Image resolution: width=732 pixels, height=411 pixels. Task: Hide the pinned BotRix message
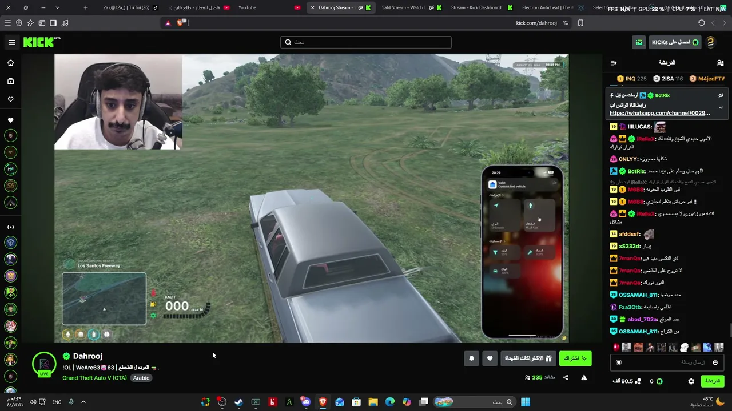pos(721,95)
